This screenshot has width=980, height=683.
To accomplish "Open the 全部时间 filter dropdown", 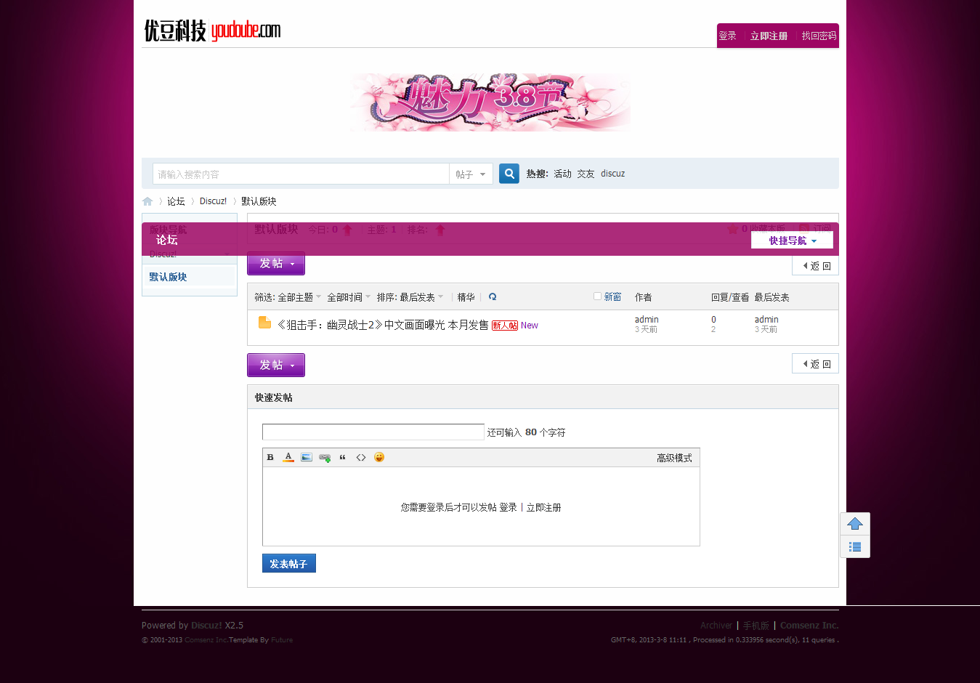I will point(349,297).
